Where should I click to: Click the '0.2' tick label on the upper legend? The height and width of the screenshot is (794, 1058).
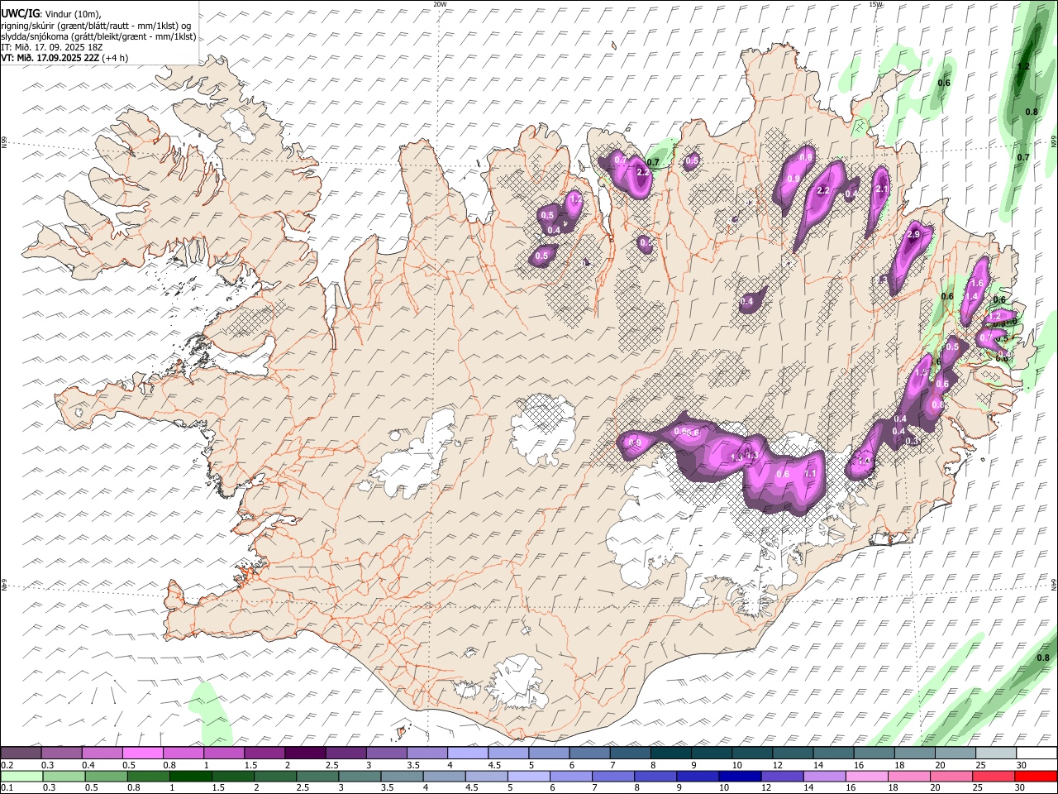(7, 765)
